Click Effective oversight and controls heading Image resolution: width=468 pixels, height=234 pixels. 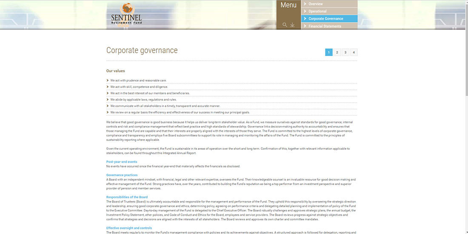pos(129,228)
